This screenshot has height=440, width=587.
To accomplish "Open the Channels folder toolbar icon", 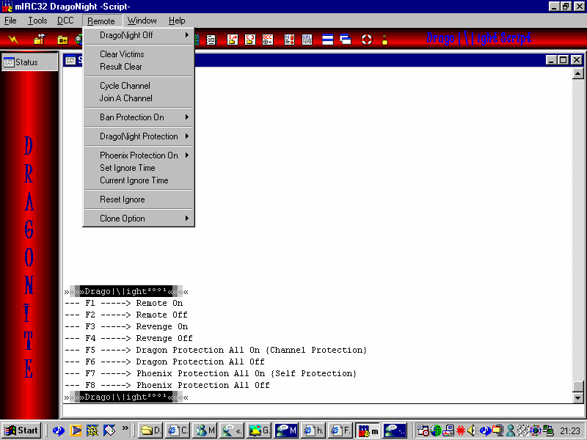I will 62,40.
